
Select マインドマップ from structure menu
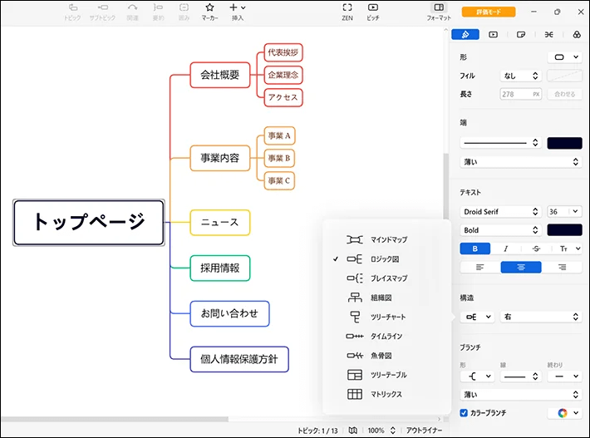tap(387, 239)
